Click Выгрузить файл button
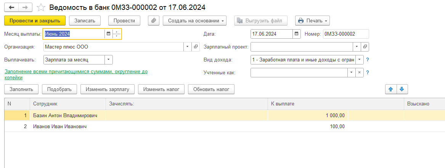Image resolution: width=445 pixels, height=168 pixels. click(260, 20)
